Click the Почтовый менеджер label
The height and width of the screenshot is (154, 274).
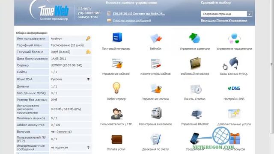click(116, 49)
